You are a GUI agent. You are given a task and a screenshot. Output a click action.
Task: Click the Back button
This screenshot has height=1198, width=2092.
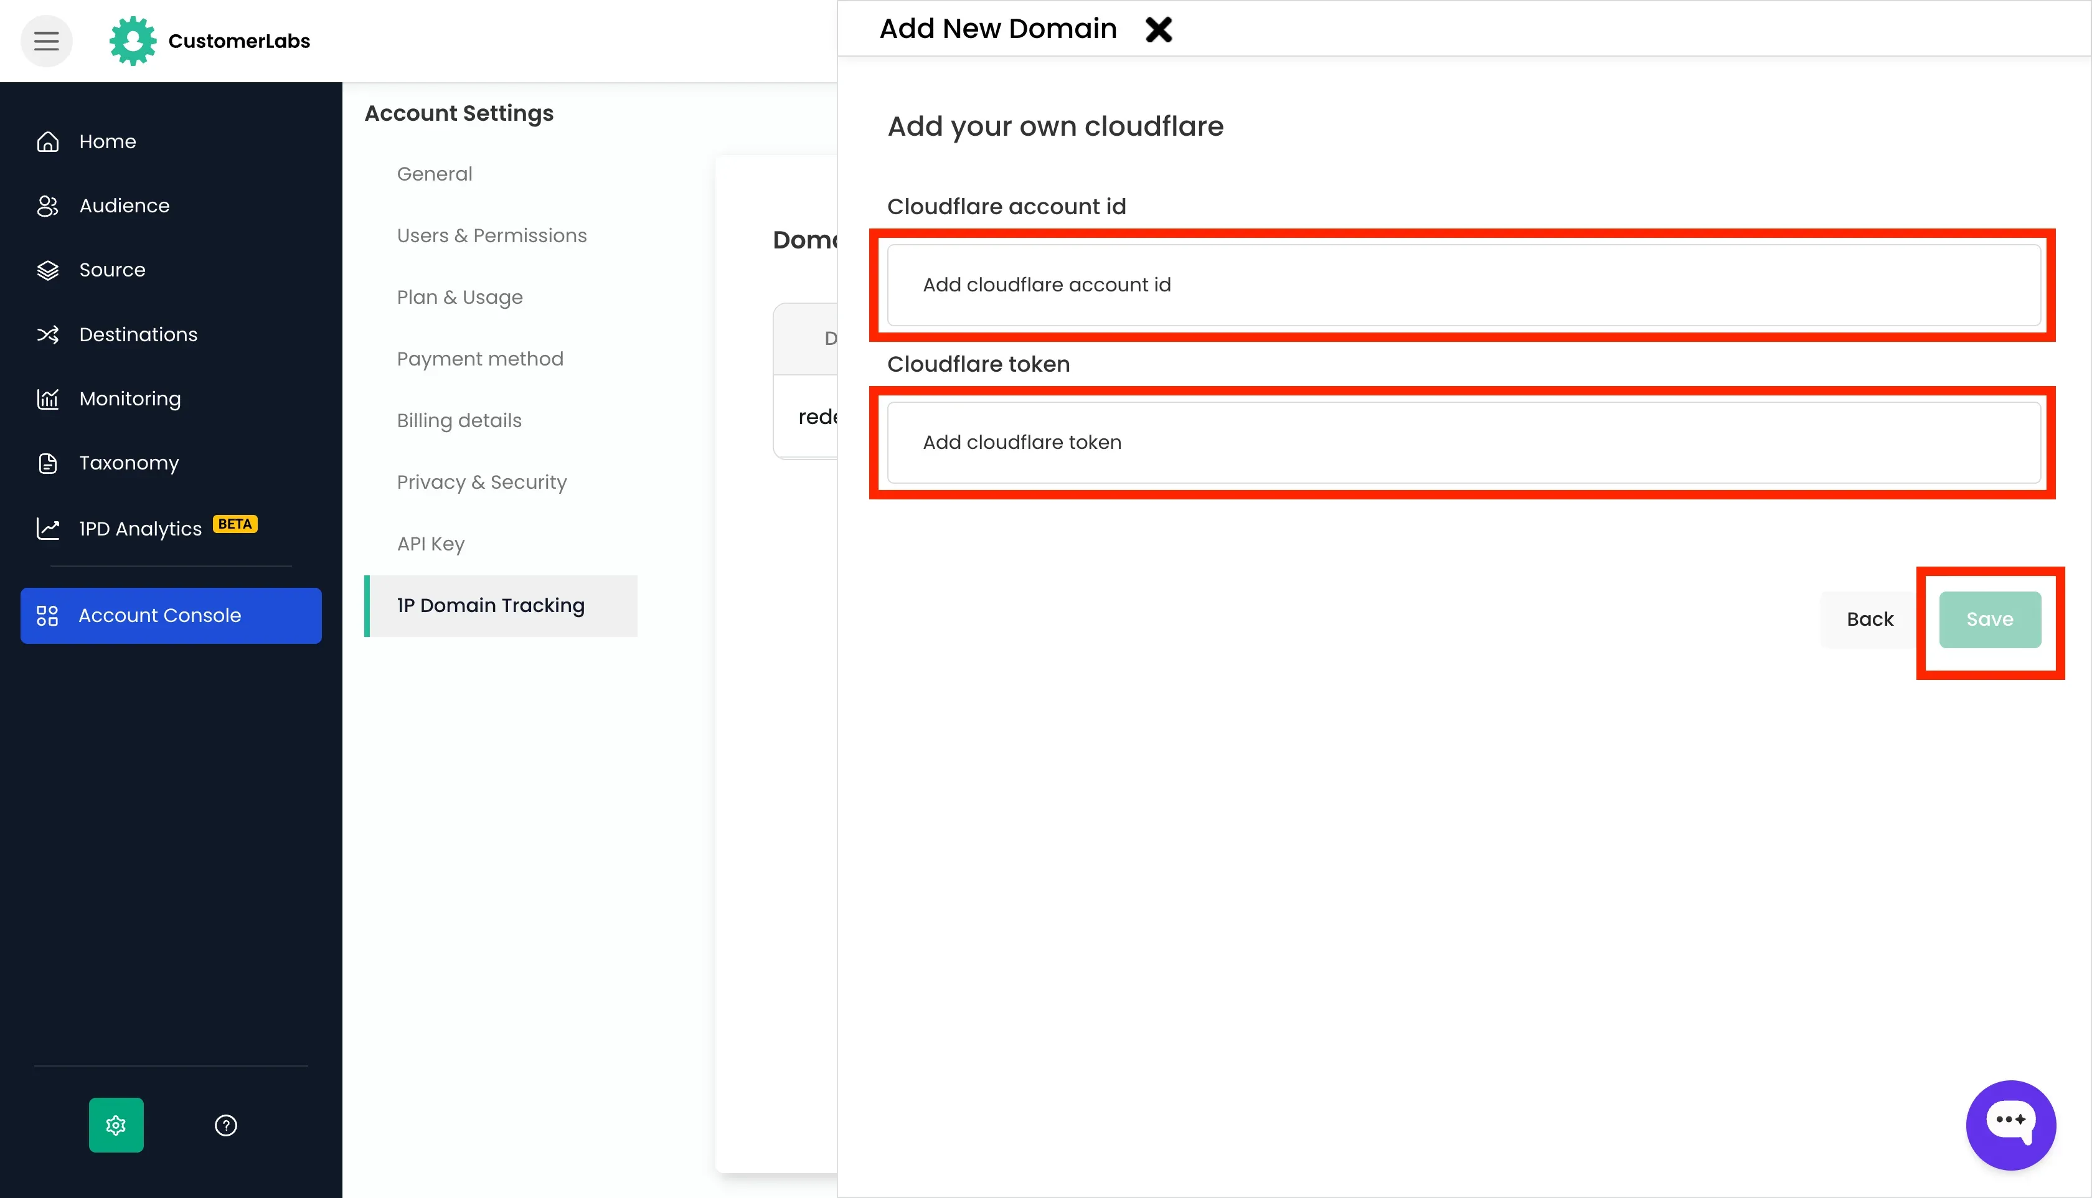point(1870,620)
